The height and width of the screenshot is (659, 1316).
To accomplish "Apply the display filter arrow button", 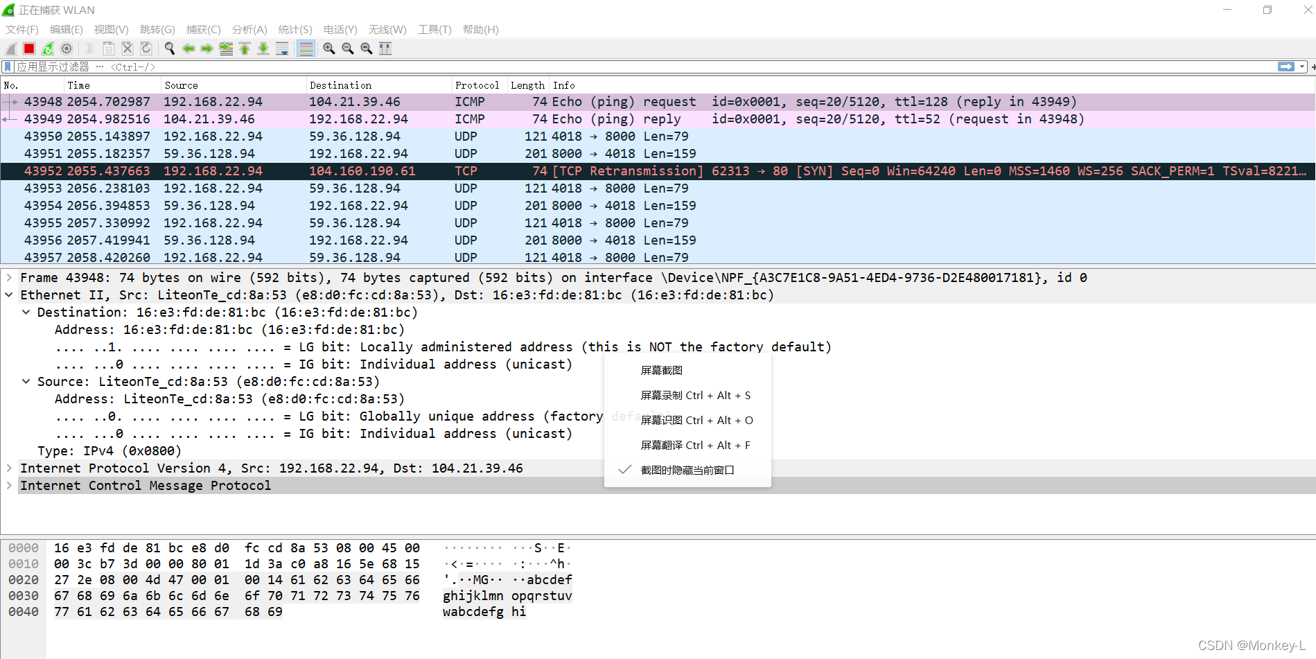I will coord(1286,67).
